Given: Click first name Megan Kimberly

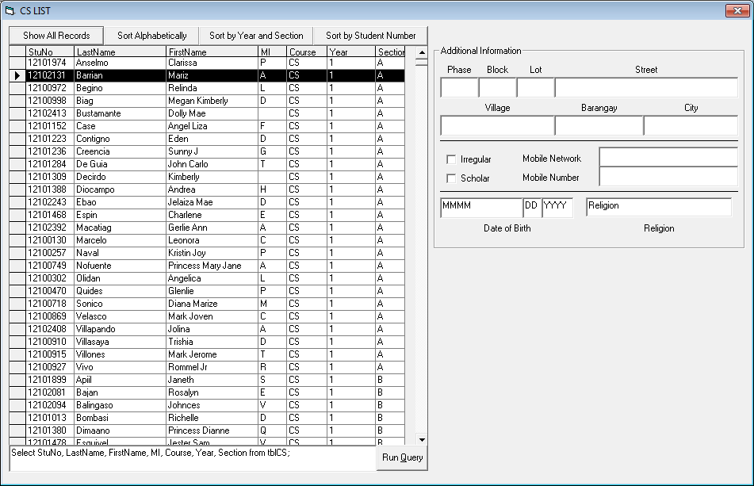Looking at the screenshot, I should pyautogui.click(x=212, y=101).
